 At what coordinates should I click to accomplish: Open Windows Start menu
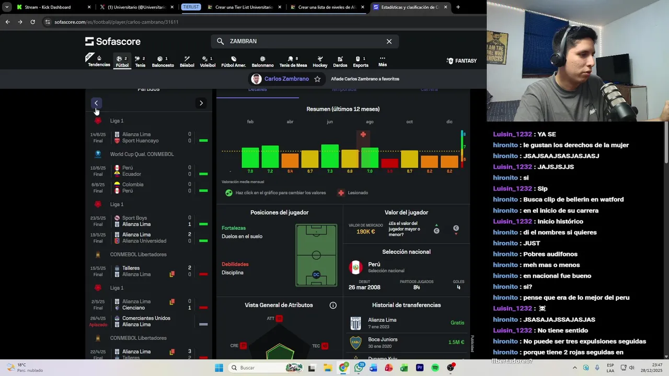tap(219, 368)
